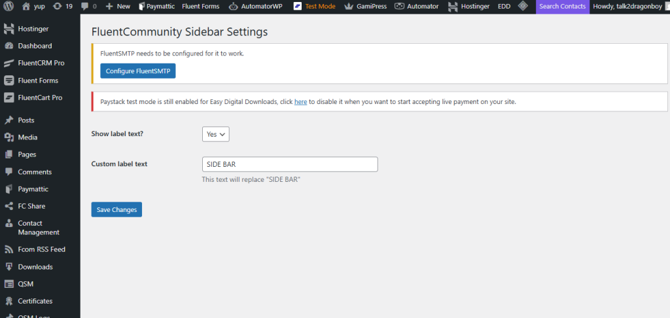Click the Media icon in sidebar
Screen dimensions: 670x318
pyautogui.click(x=9, y=137)
